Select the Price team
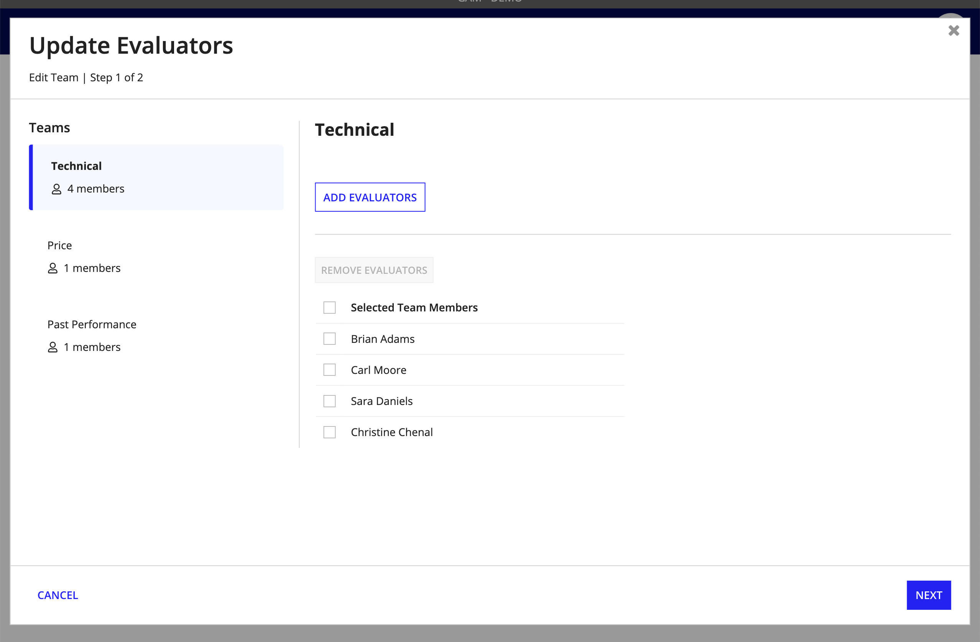Screen dimensions: 980x642 (156, 257)
